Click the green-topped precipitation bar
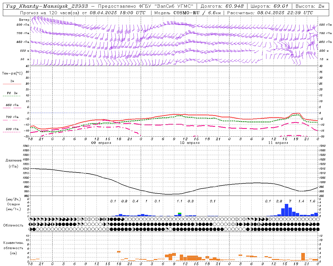 coord(180,214)
